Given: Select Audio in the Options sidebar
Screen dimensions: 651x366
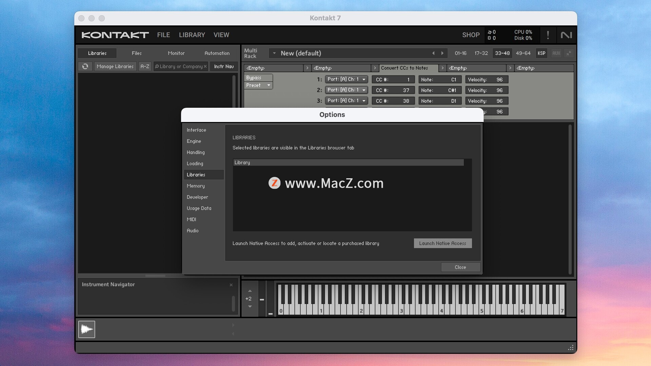Looking at the screenshot, I should click(204, 231).
